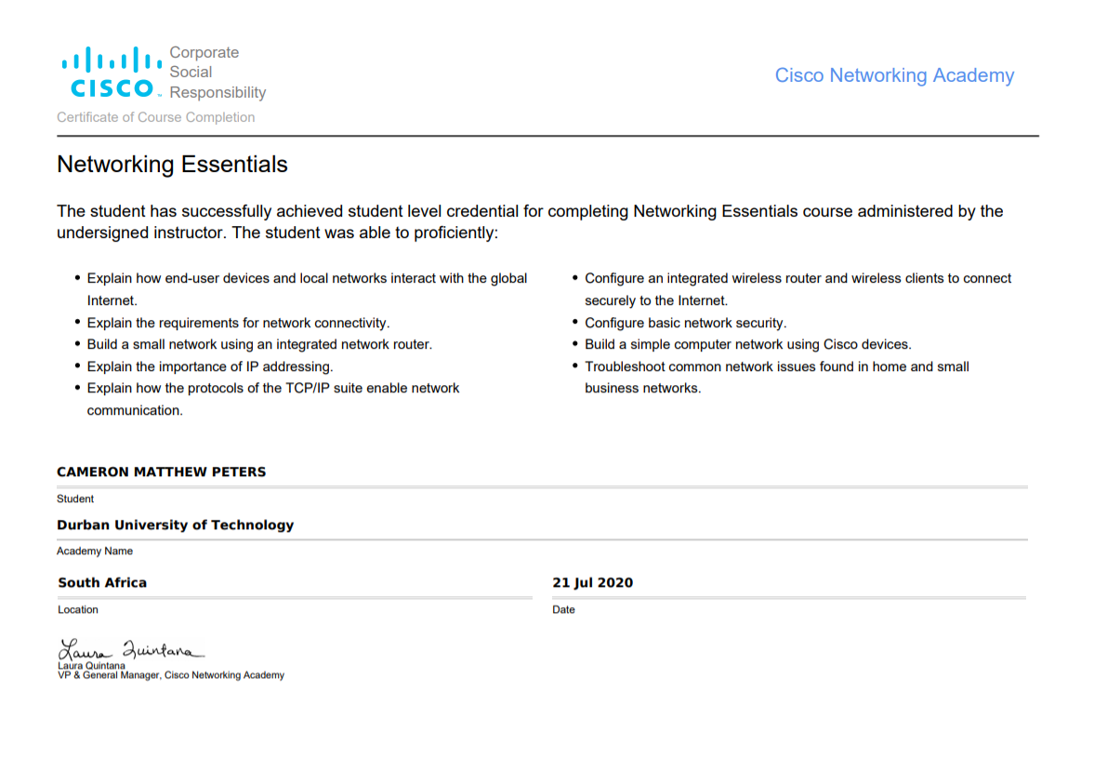Click the South Africa location value
Screen dimensions: 1094x771
(x=102, y=582)
